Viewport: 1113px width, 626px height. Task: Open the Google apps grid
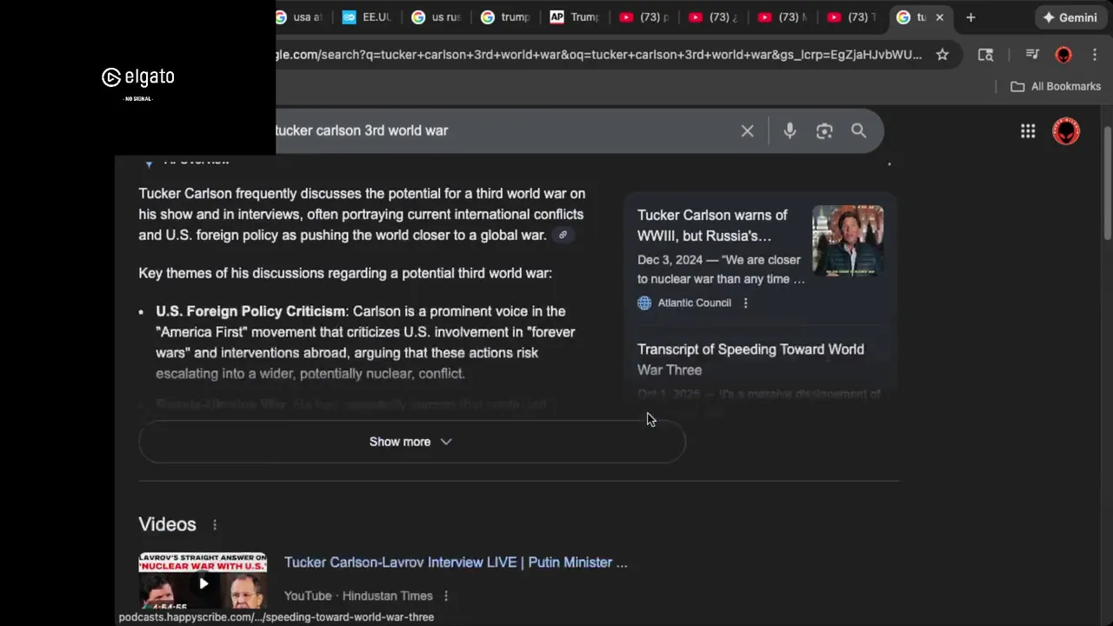(x=1028, y=131)
